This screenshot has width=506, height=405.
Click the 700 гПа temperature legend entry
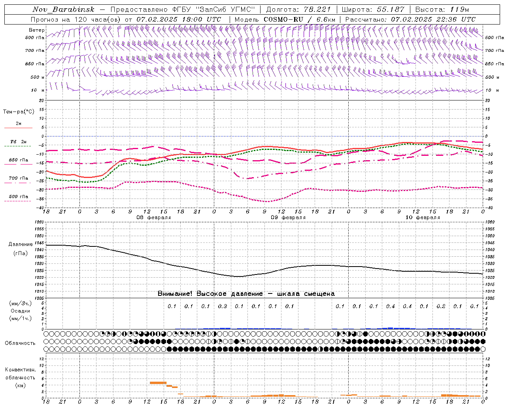tap(19, 178)
